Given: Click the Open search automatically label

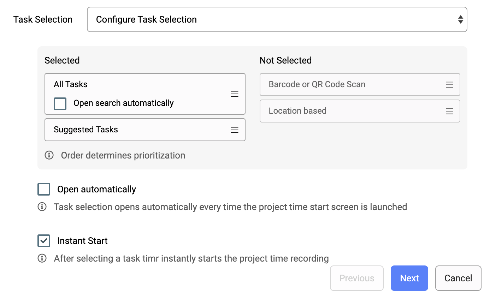Looking at the screenshot, I should tap(124, 103).
